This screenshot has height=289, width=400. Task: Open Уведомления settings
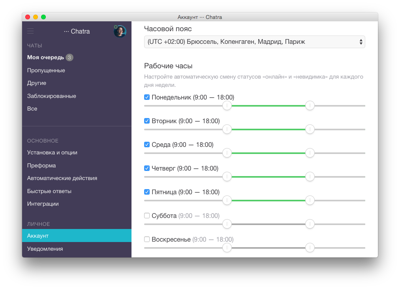coord(45,249)
